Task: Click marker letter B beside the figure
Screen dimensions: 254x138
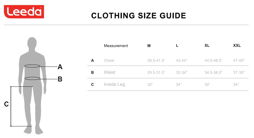Action: [60, 79]
